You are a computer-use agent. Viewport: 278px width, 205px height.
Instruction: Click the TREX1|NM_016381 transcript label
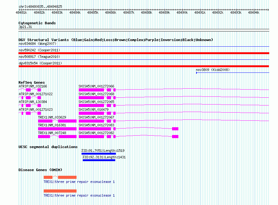[x=52, y=125]
